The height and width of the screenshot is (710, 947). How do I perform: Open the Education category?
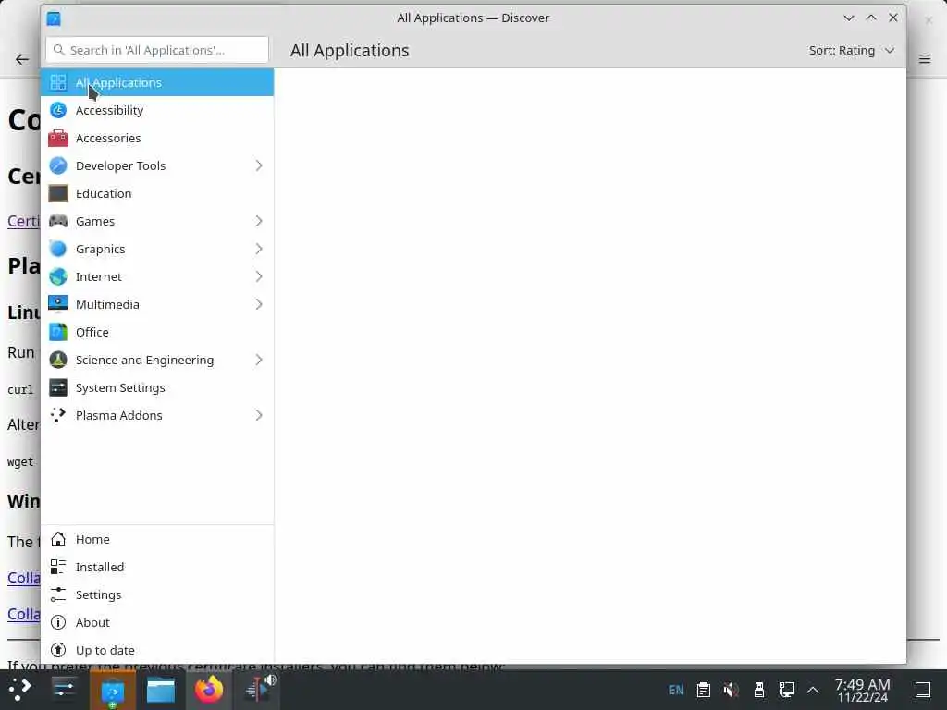[x=157, y=193]
